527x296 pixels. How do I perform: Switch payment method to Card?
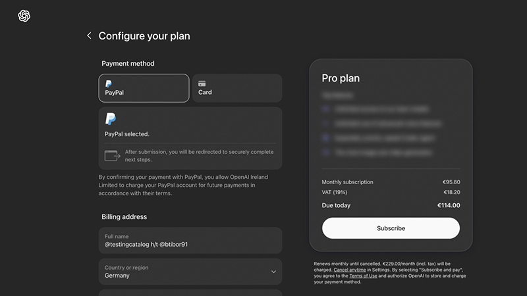(237, 88)
